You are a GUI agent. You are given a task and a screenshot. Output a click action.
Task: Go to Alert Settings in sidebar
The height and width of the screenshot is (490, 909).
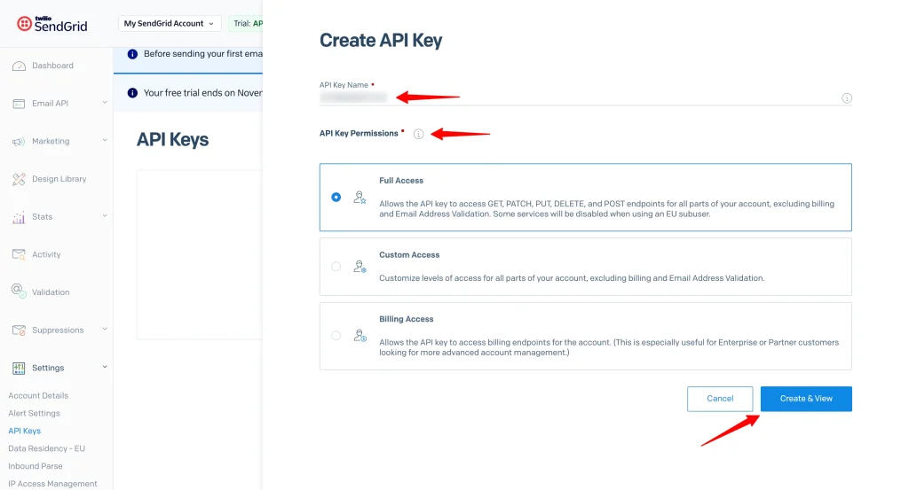pyautogui.click(x=35, y=413)
